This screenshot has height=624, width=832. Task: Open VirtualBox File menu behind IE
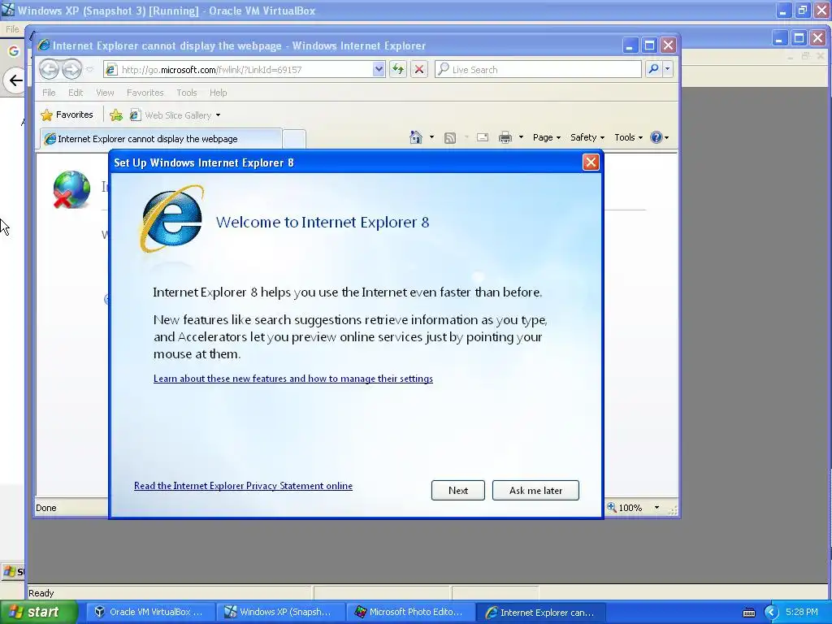click(11, 29)
